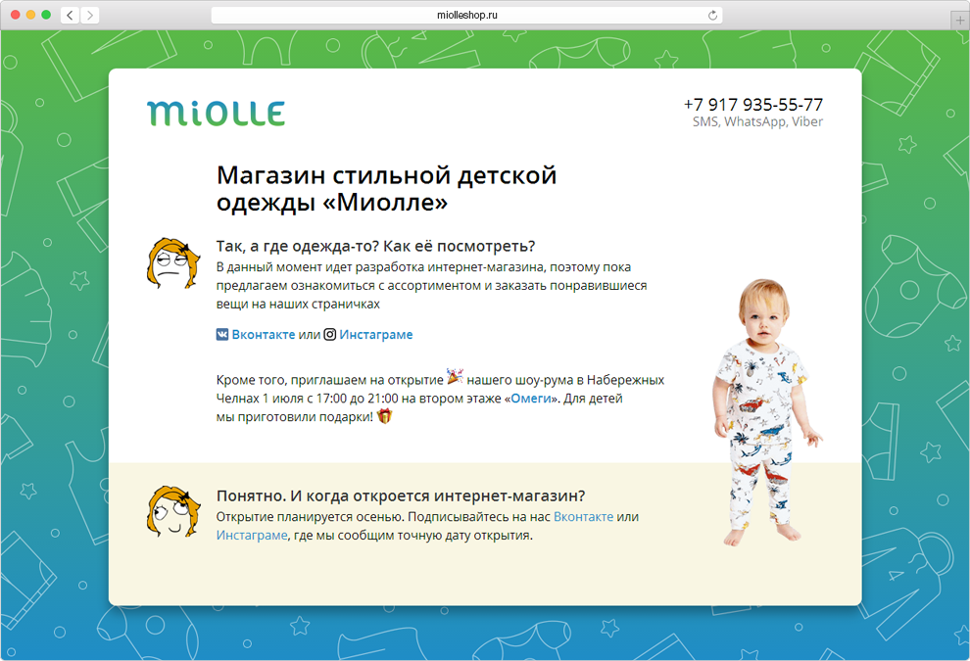Open the bold Инстаграме link

click(x=376, y=335)
